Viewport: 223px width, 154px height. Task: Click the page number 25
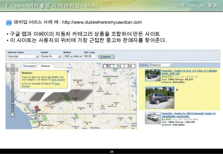(x=112, y=152)
